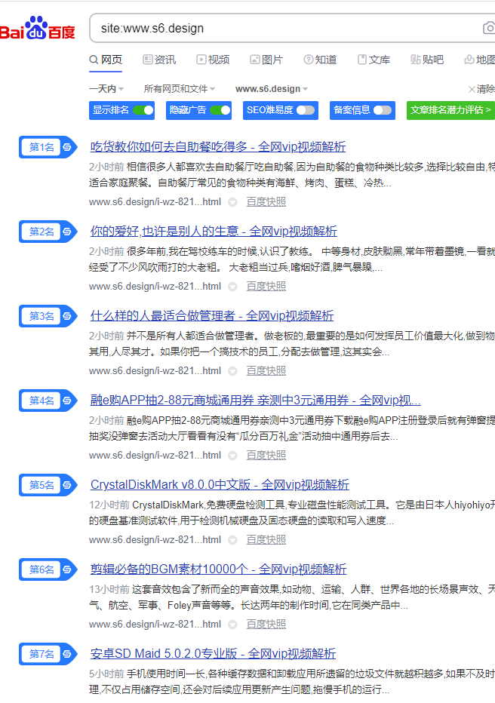Open 百度快照 for the CrystalDiskMark result
495x703 pixels.
coord(266,540)
